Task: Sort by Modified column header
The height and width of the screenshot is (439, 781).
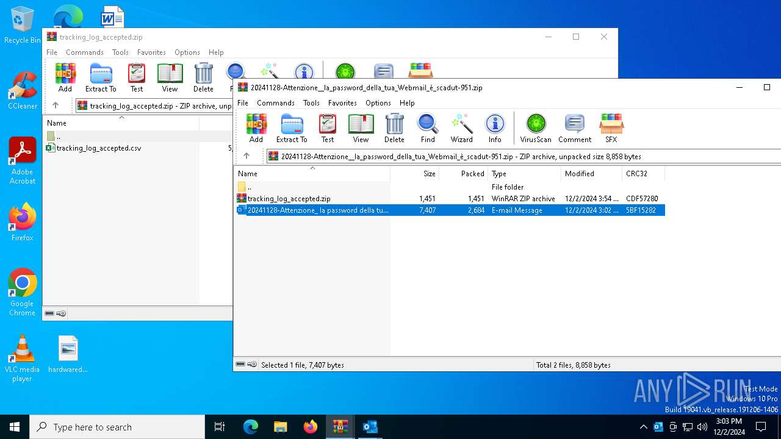Action: click(x=591, y=174)
